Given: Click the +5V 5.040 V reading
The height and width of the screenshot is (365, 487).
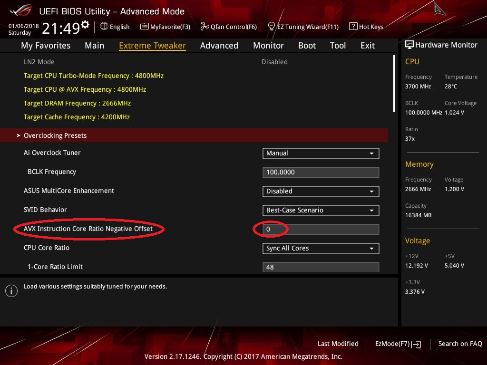Looking at the screenshot, I should (454, 266).
